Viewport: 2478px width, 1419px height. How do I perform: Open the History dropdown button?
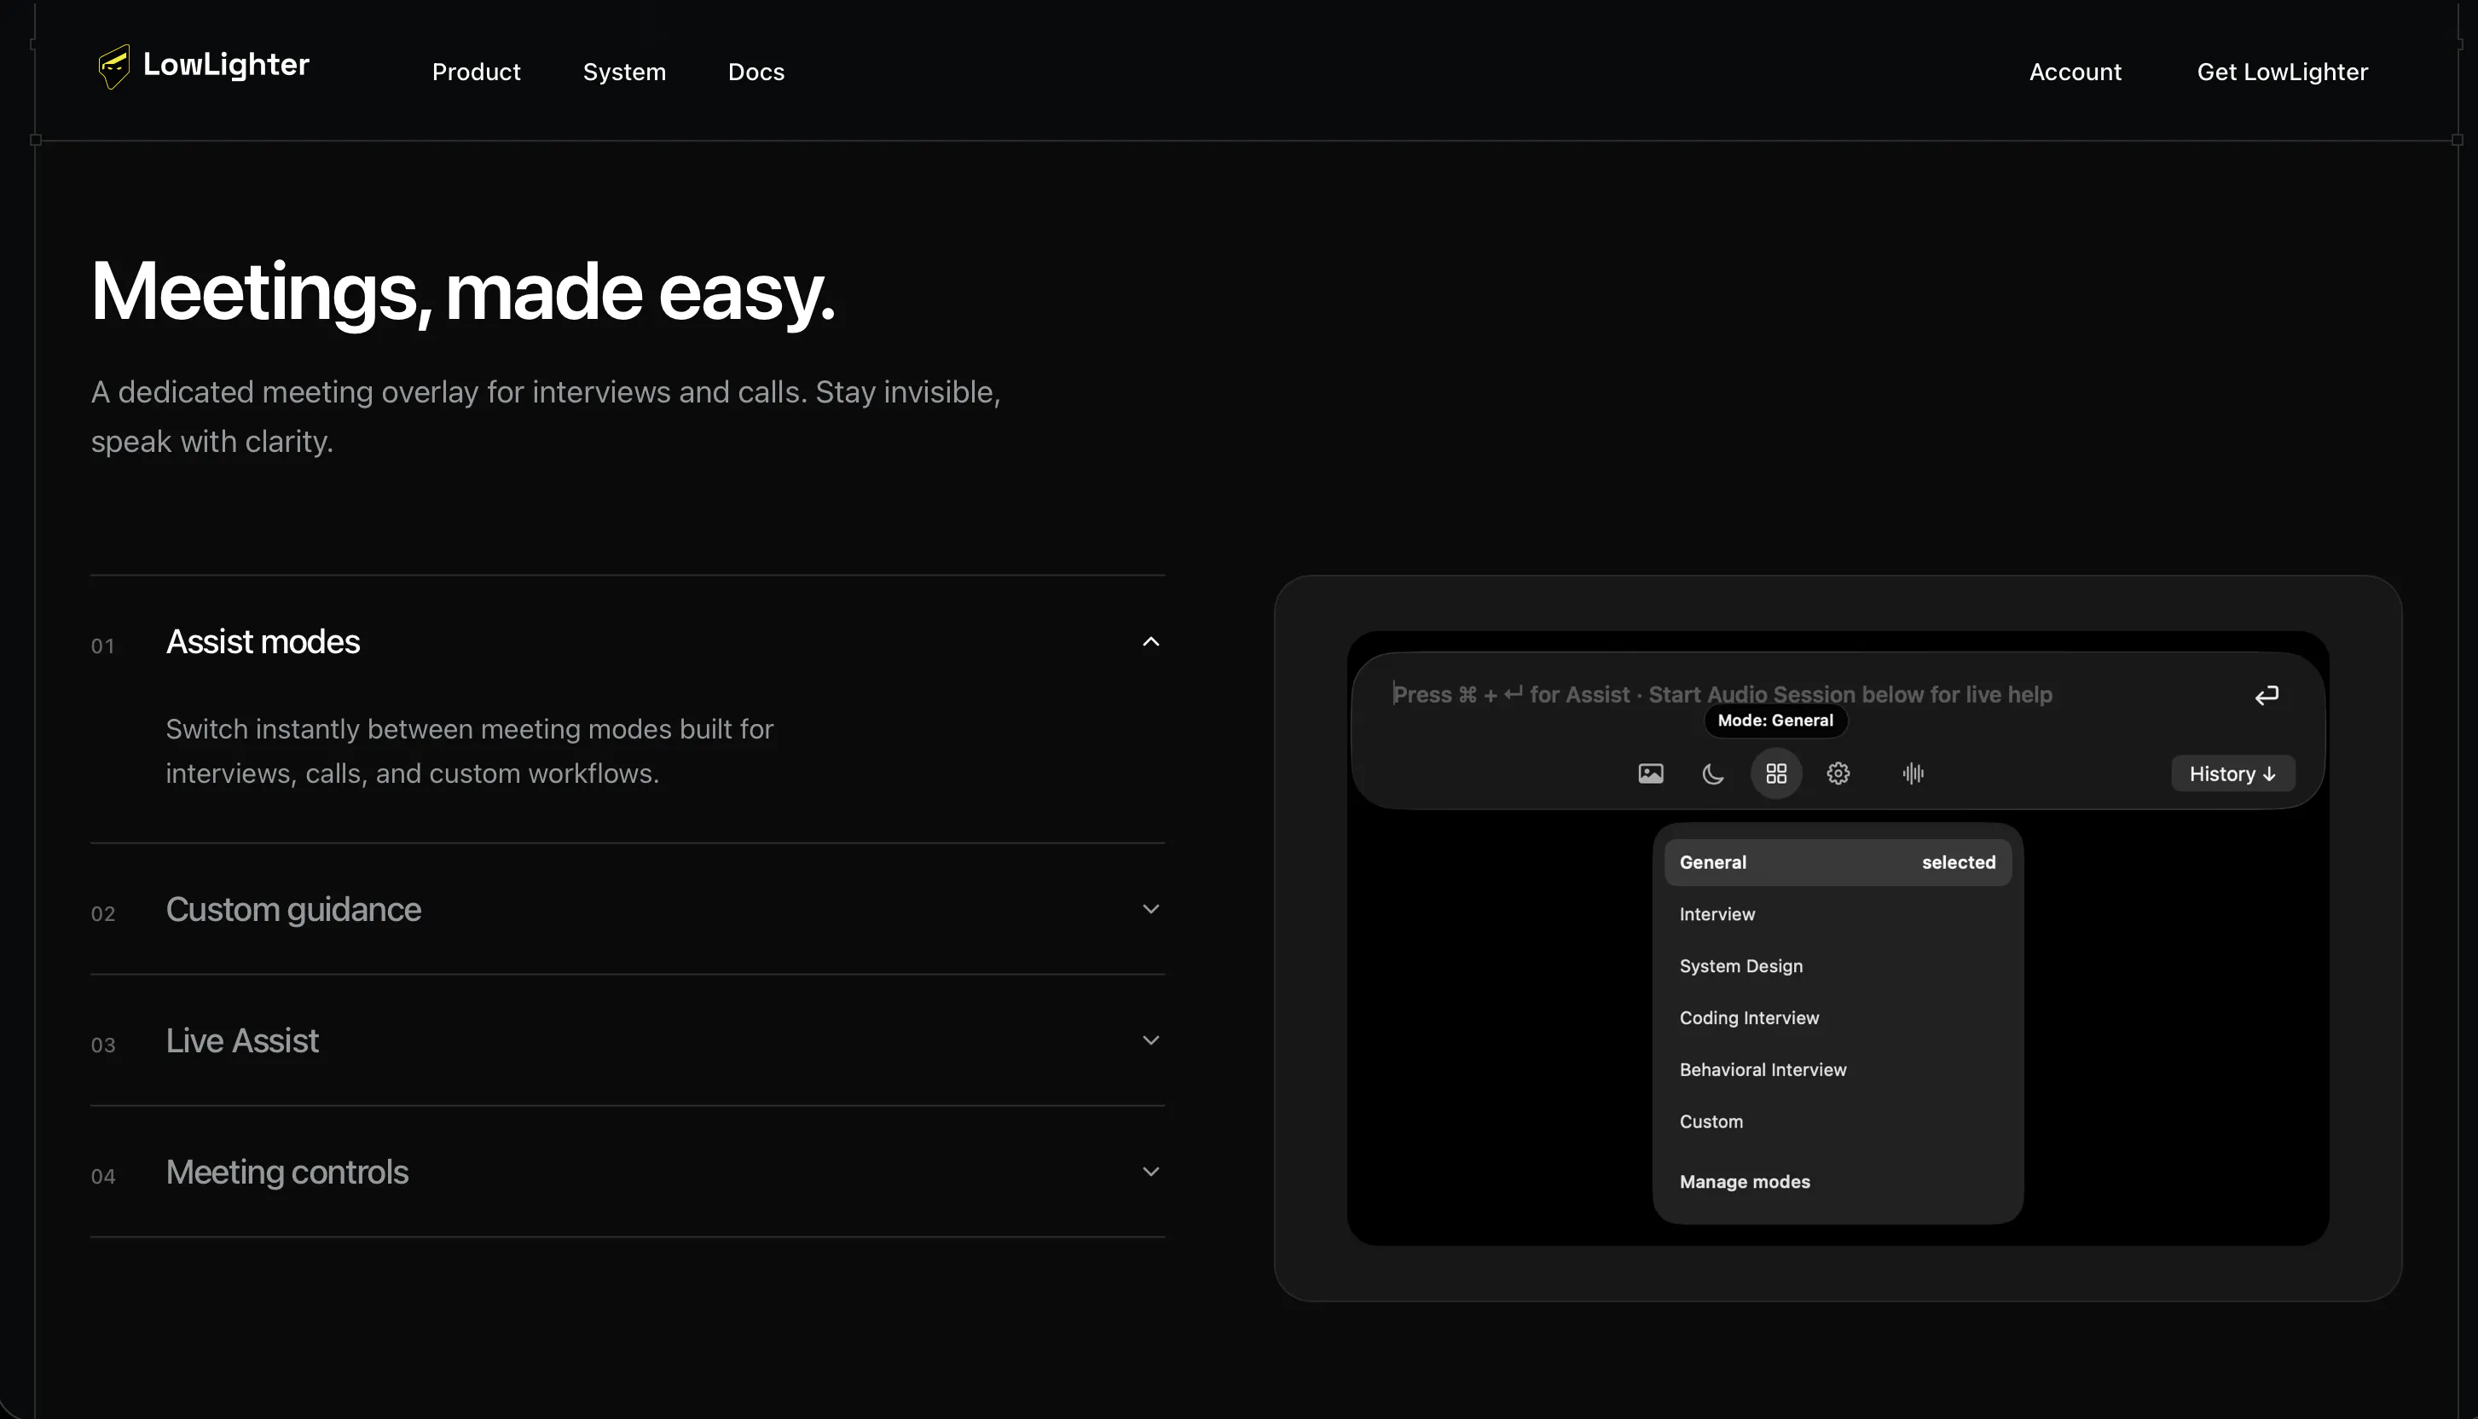pyautogui.click(x=2232, y=773)
